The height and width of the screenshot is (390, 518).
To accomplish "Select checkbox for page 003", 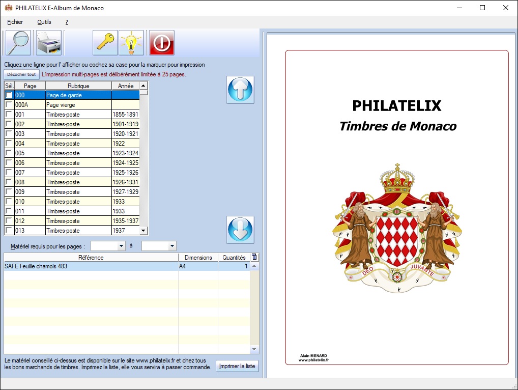I will coord(9,133).
